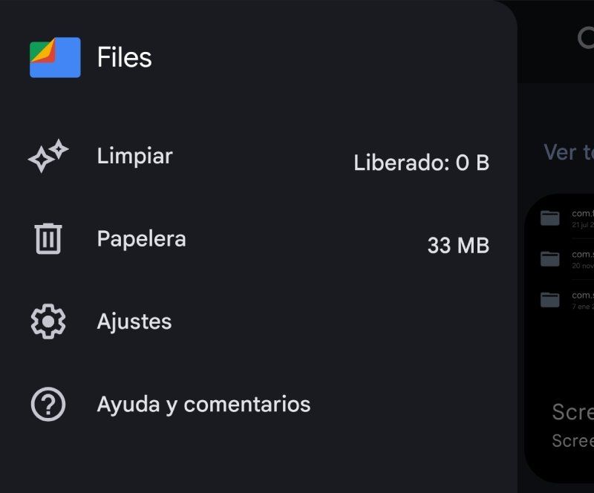Screen dimensions: 594x493
Task: Tap the Files app logo icon
Action: coord(55,57)
